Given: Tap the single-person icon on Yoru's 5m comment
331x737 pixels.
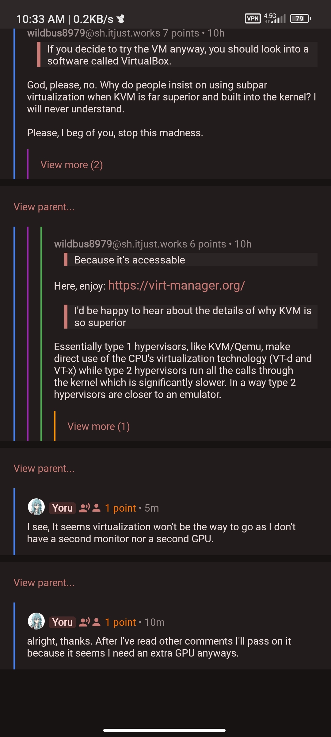Looking at the screenshot, I should pyautogui.click(x=96, y=508).
